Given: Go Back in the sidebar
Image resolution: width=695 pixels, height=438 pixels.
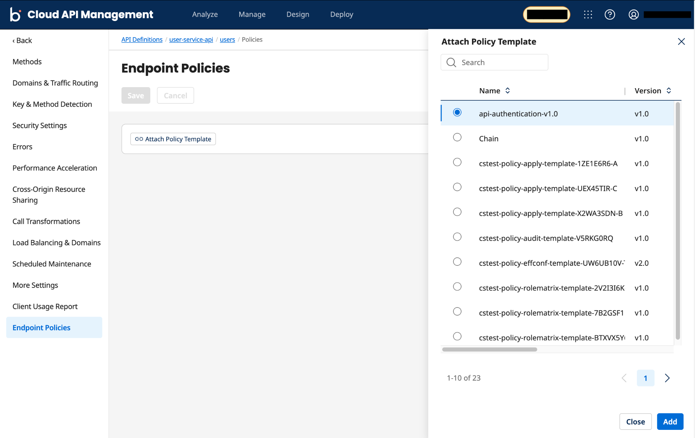Looking at the screenshot, I should pos(22,40).
